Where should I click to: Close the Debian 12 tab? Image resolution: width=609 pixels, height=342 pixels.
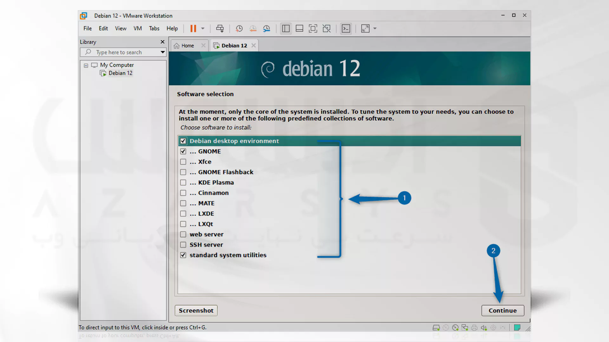[x=253, y=46]
